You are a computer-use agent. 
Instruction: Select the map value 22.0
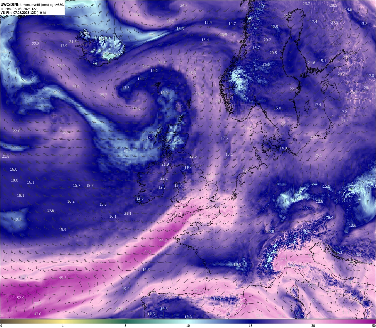(16, 131)
